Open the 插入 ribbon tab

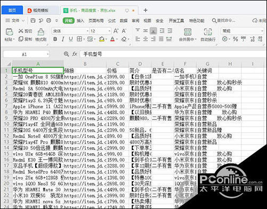pos(80,21)
